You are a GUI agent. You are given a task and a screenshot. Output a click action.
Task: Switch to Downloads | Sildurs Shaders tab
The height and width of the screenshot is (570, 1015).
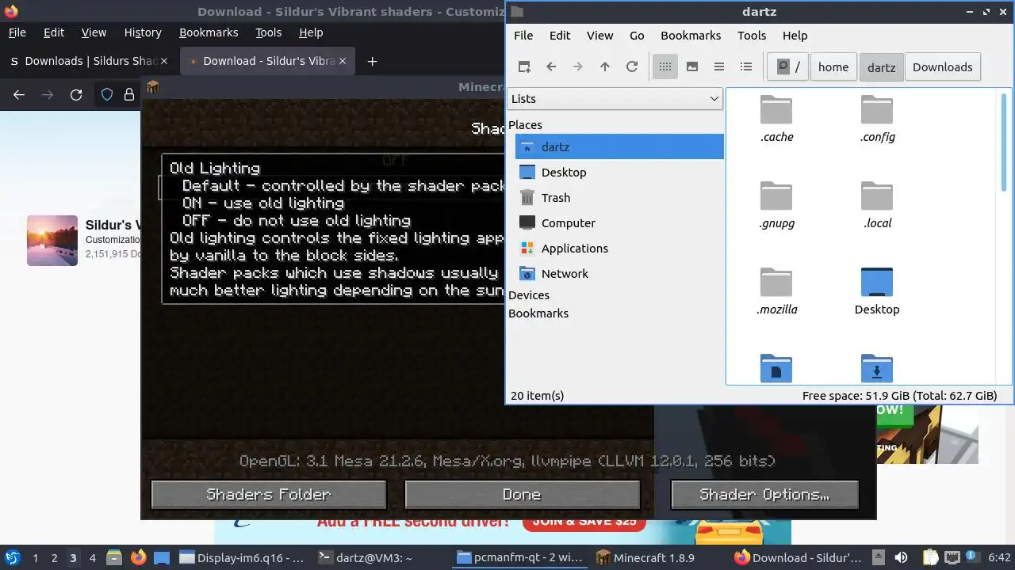[x=90, y=61]
